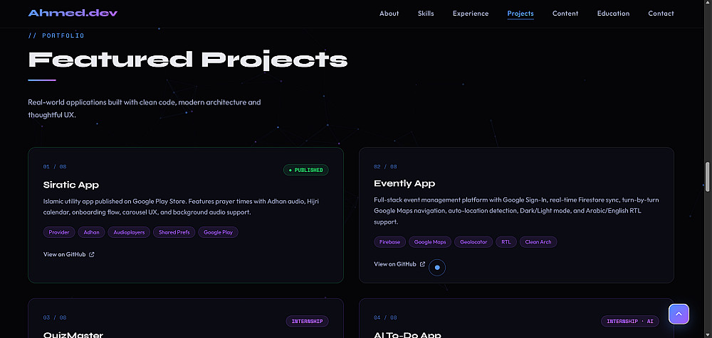Viewport: 712px width, 338px height.
Task: Click the Firebase tag chip
Action: pos(389,242)
